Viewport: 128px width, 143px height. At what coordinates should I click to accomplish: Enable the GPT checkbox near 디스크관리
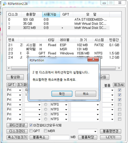31,131
